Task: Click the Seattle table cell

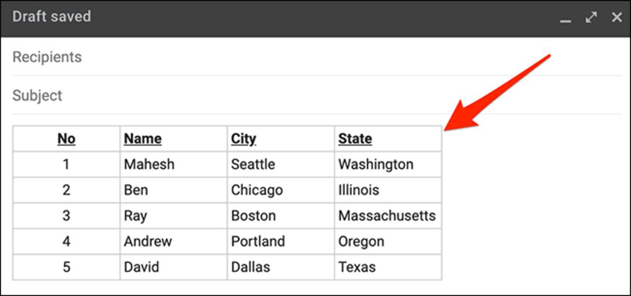Action: tap(280, 165)
